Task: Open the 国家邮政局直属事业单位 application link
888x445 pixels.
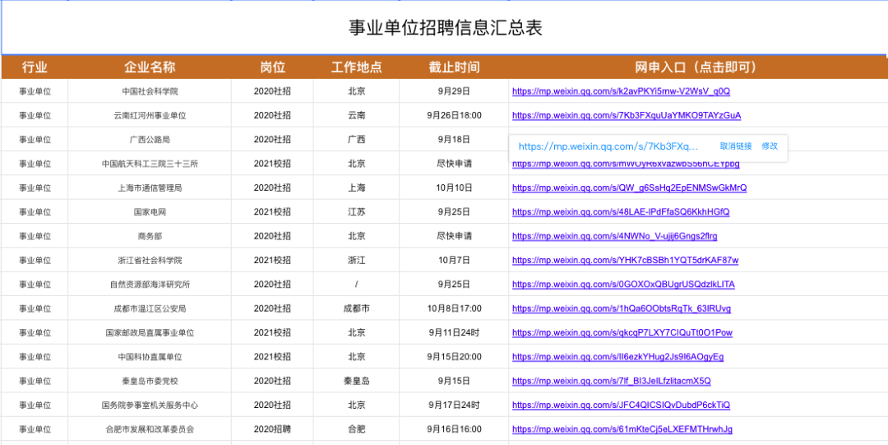Action: 622,332
